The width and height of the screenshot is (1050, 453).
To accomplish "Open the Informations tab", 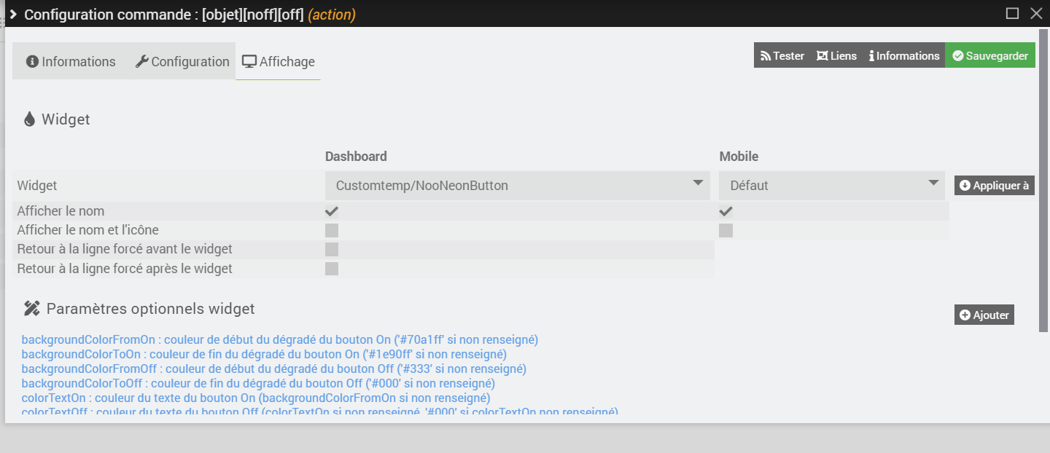I will (x=71, y=62).
